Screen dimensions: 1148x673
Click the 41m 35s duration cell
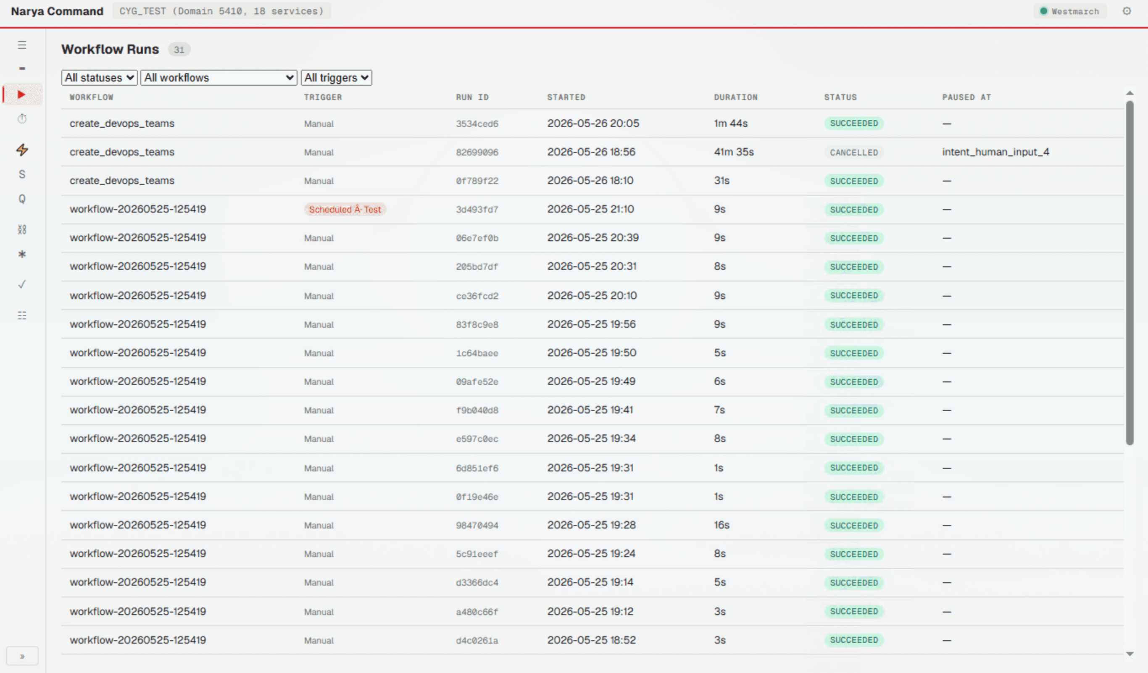[734, 152]
